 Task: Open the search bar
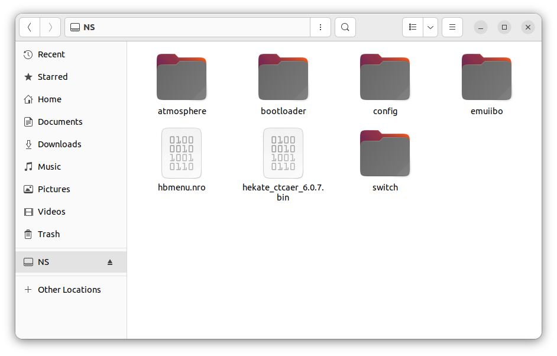345,27
